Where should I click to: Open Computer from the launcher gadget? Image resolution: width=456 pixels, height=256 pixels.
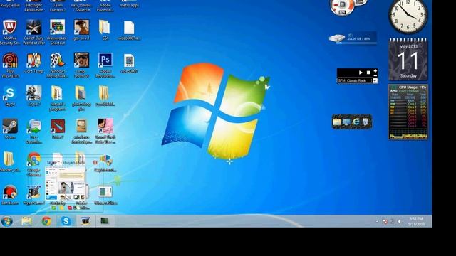[x=346, y=122]
